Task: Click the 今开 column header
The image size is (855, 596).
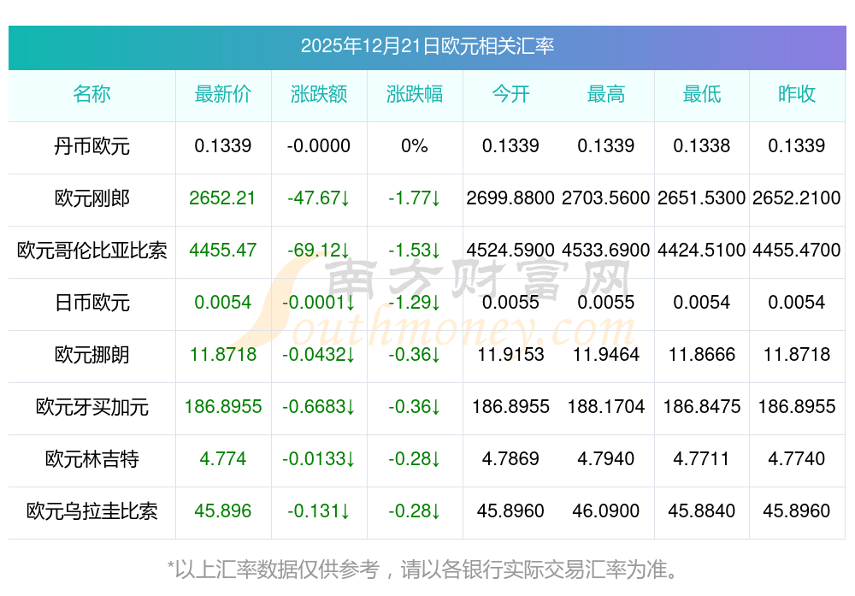Action: (510, 94)
